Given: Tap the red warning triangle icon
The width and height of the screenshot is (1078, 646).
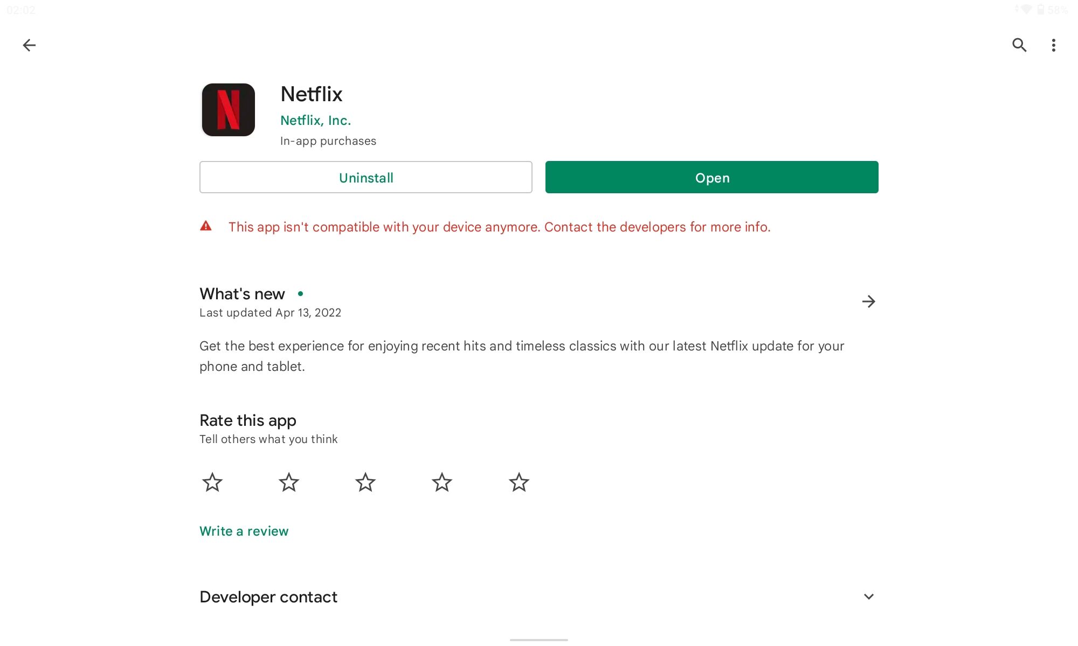Looking at the screenshot, I should [x=206, y=226].
